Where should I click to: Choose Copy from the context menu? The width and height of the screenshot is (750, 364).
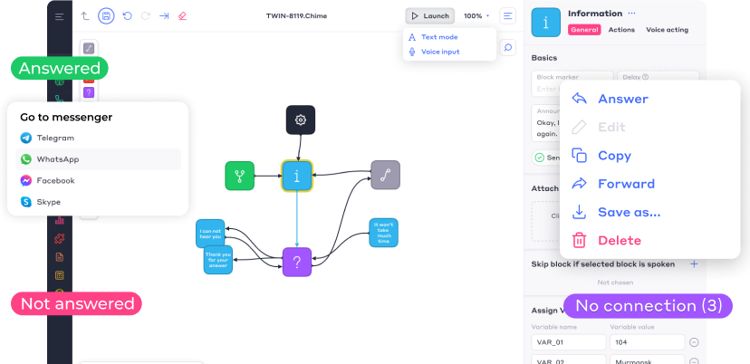pos(614,156)
